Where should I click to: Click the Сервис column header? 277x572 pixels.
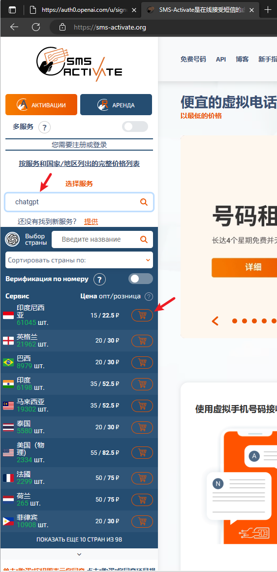pos(17,296)
